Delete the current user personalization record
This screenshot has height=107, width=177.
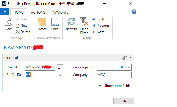(x=23, y=32)
